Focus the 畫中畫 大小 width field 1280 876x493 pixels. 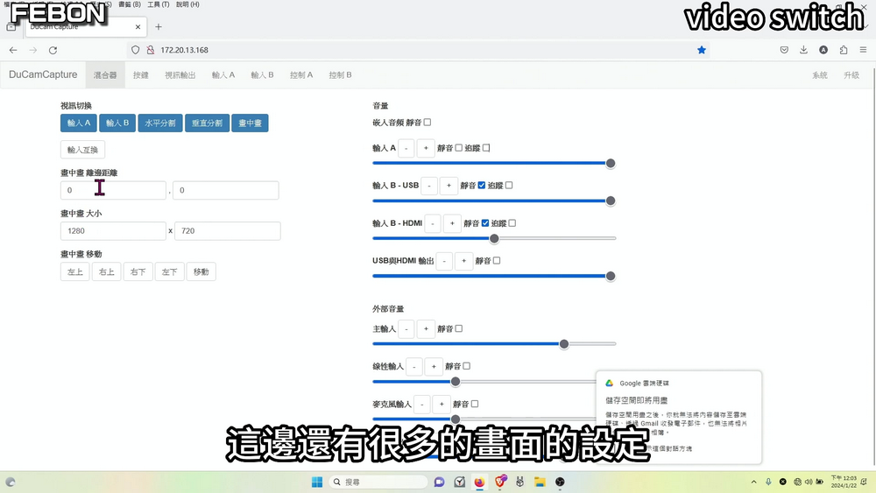113,230
